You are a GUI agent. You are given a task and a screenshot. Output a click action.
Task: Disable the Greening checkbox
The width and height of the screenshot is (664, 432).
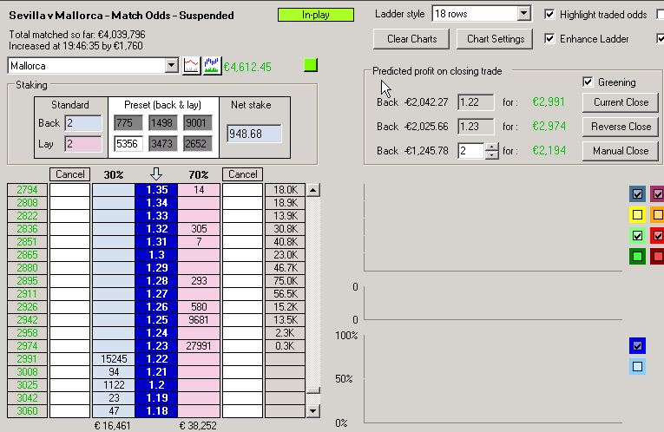point(589,82)
